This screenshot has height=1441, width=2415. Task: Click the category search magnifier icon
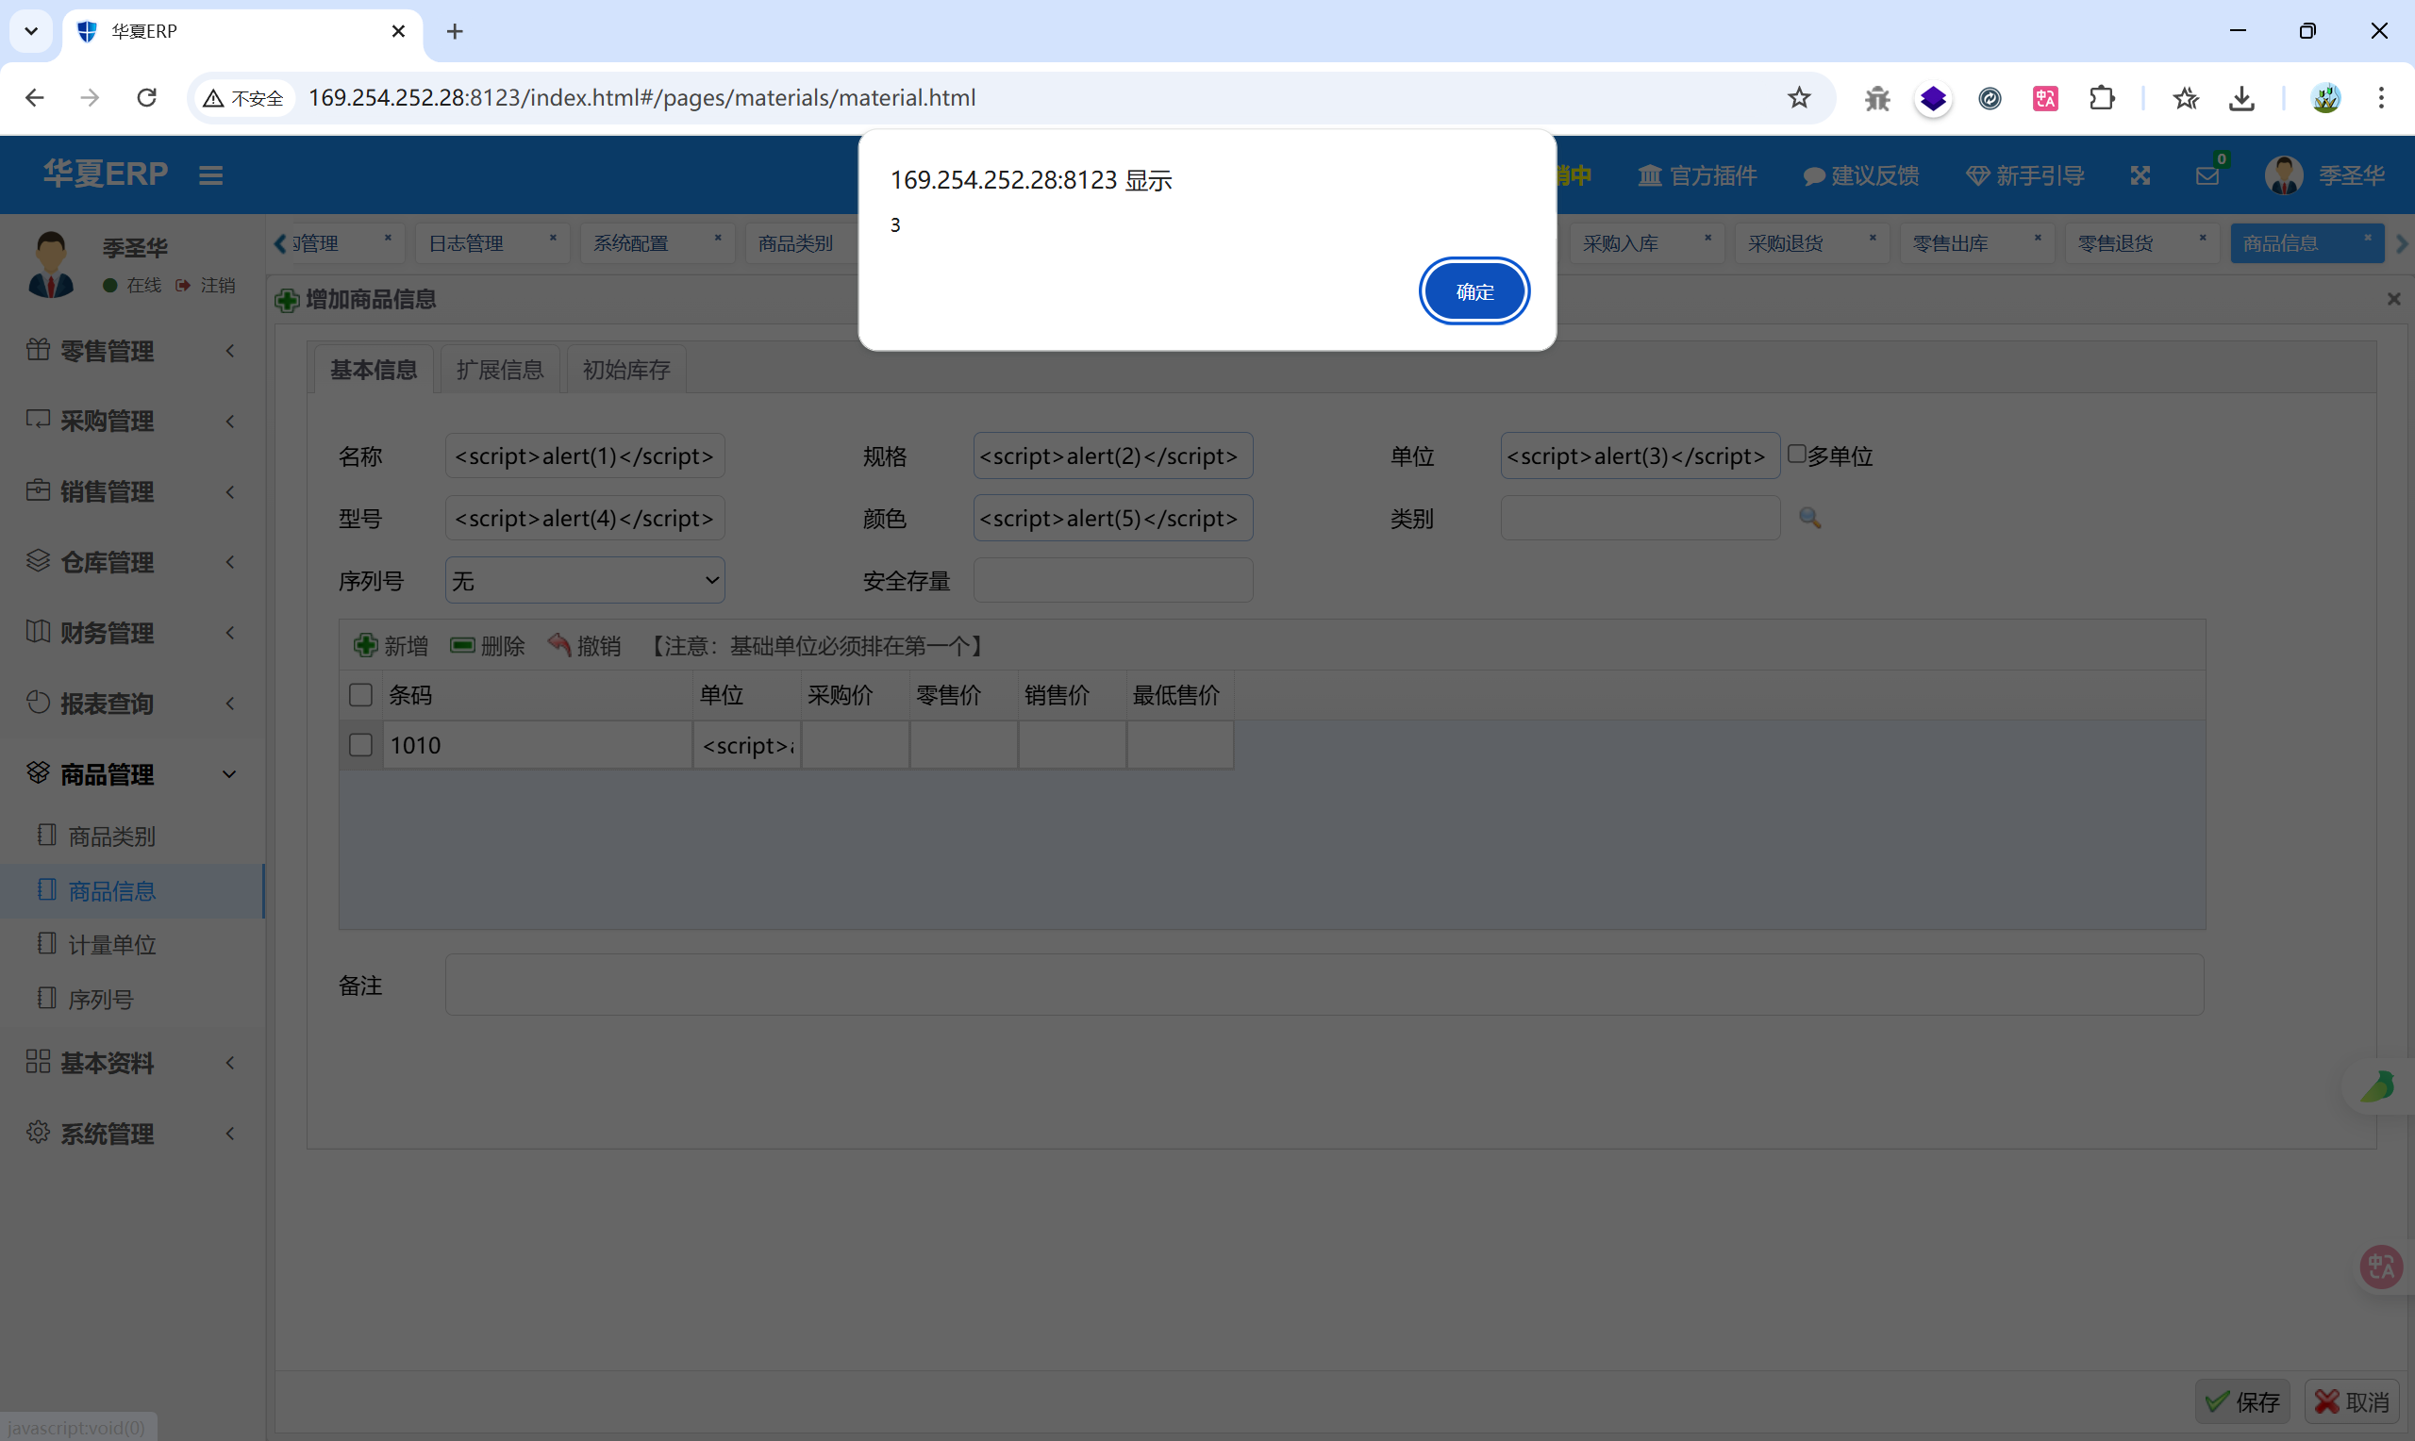click(x=1810, y=518)
